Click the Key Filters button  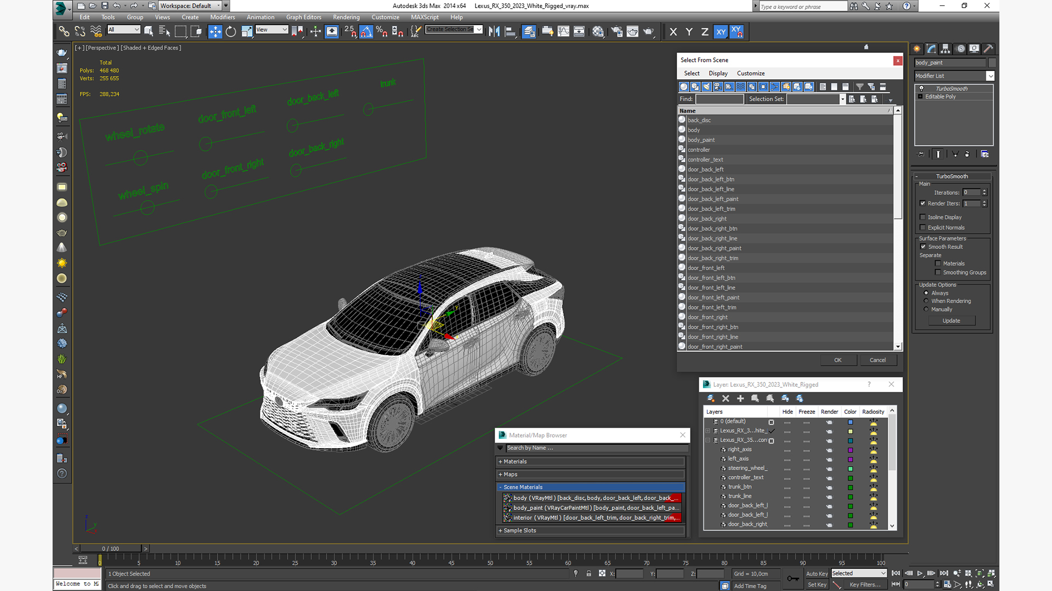point(865,584)
